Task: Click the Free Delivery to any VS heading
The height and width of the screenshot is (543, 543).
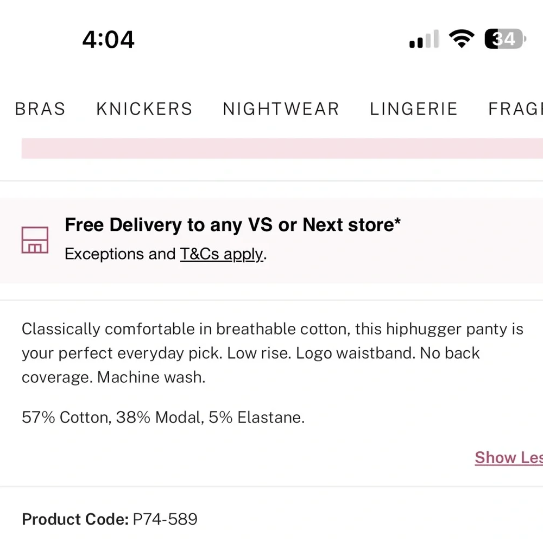Action: coord(233,225)
